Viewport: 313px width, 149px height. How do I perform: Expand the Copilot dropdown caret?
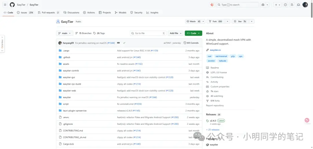pyautogui.click(x=267, y=5)
